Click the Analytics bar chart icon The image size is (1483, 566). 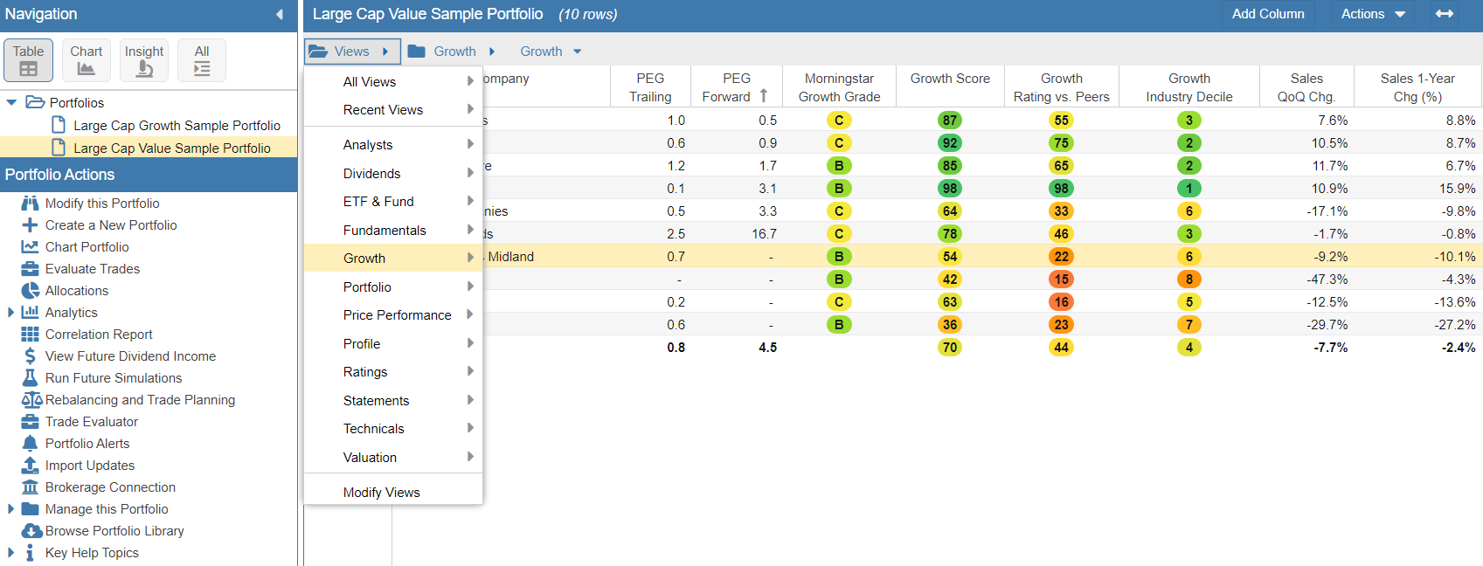tap(30, 313)
